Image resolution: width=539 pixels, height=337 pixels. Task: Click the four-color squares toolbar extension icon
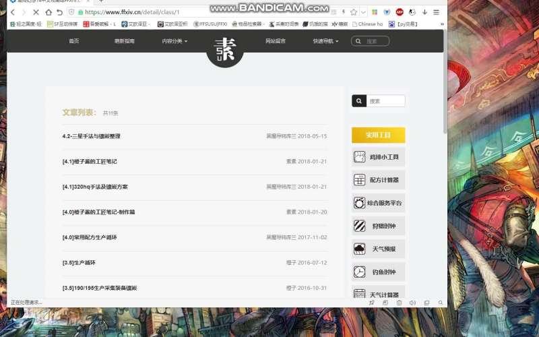[x=375, y=12]
